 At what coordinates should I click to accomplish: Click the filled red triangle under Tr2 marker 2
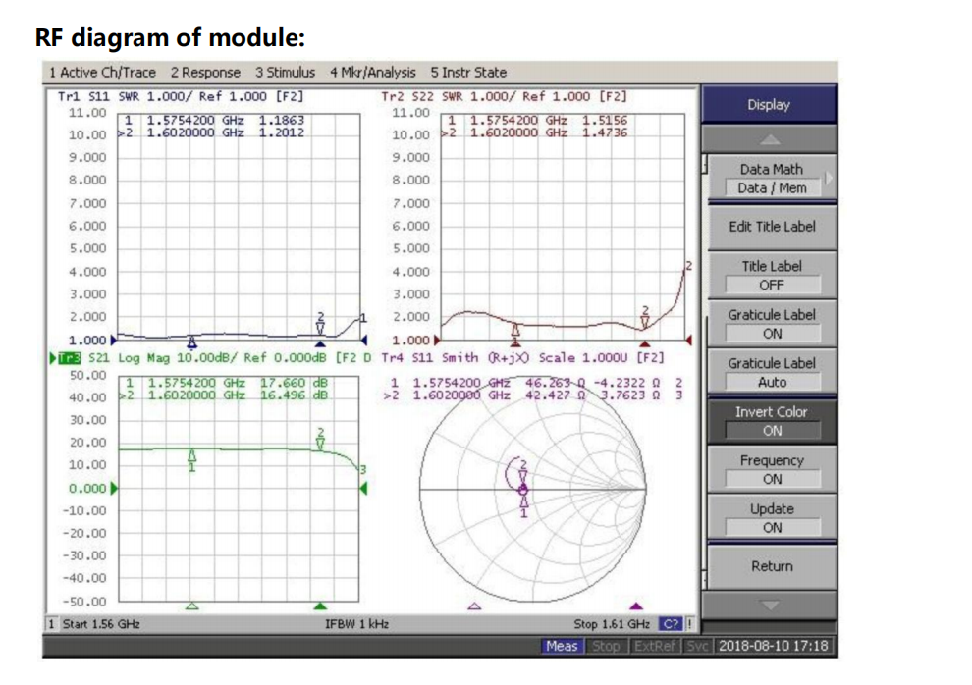645,343
